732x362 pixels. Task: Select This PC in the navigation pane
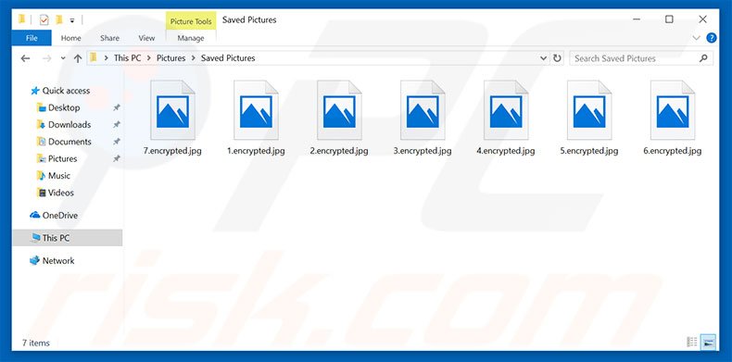pyautogui.click(x=68, y=238)
